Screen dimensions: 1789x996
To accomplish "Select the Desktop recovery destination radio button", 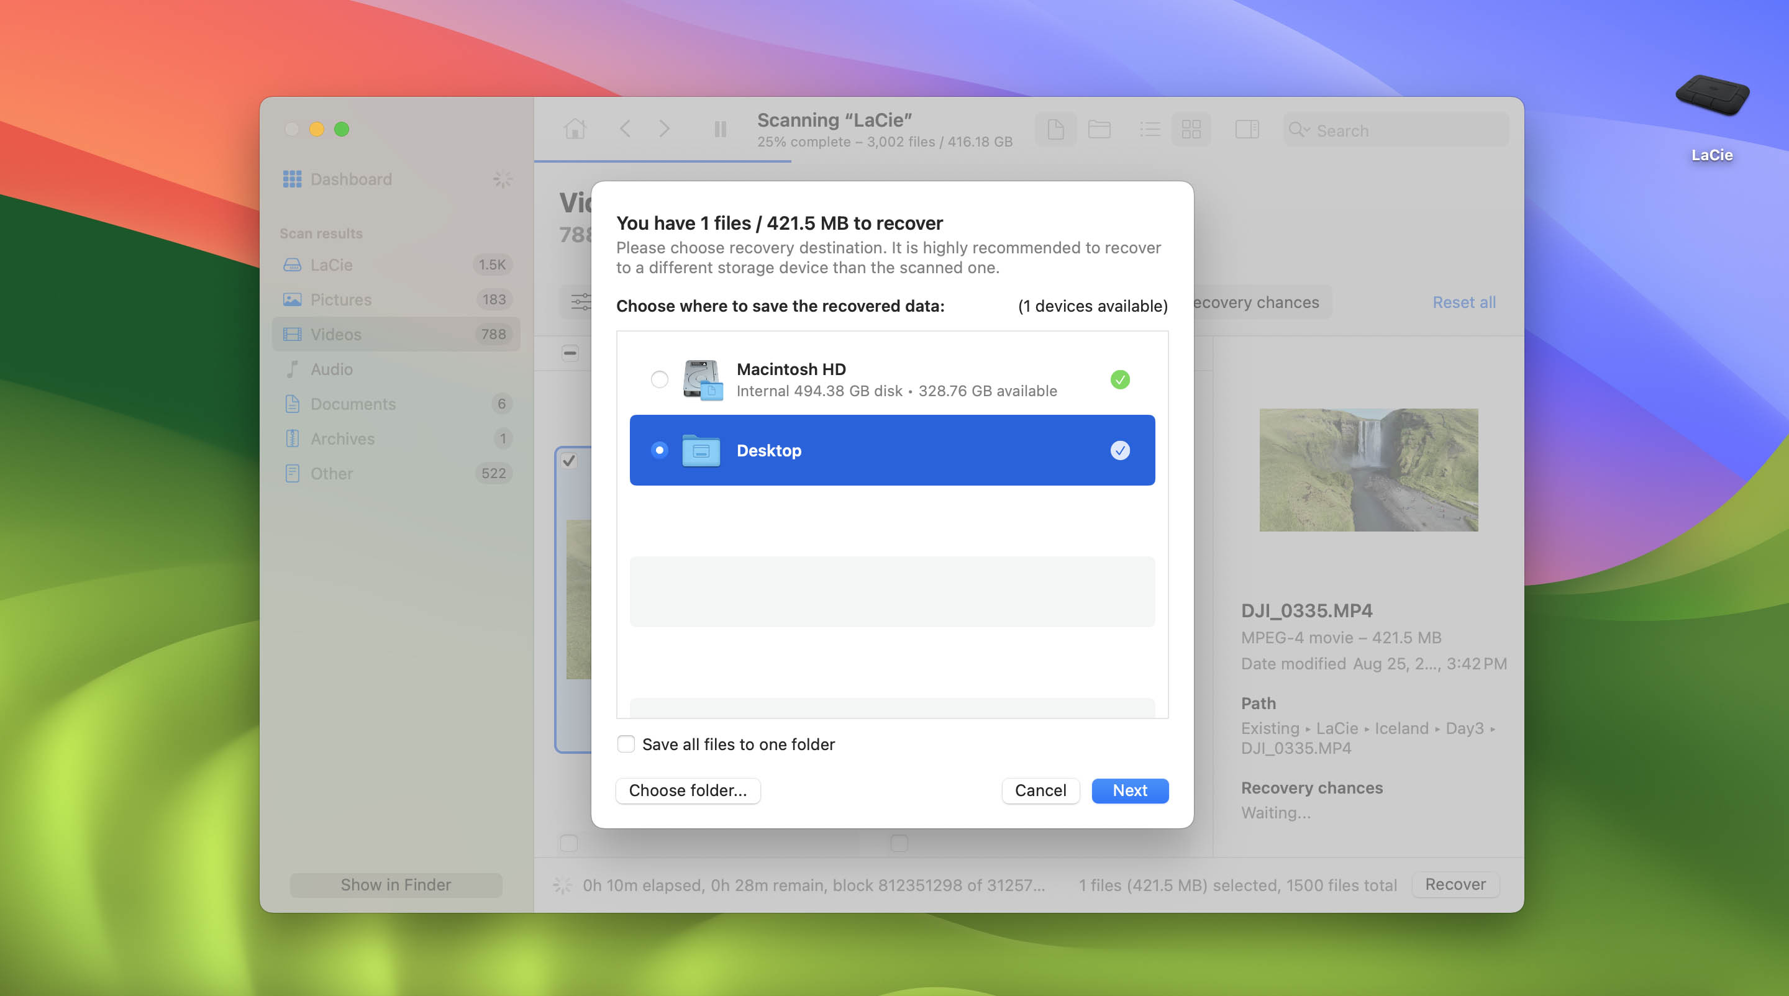I will tap(658, 449).
